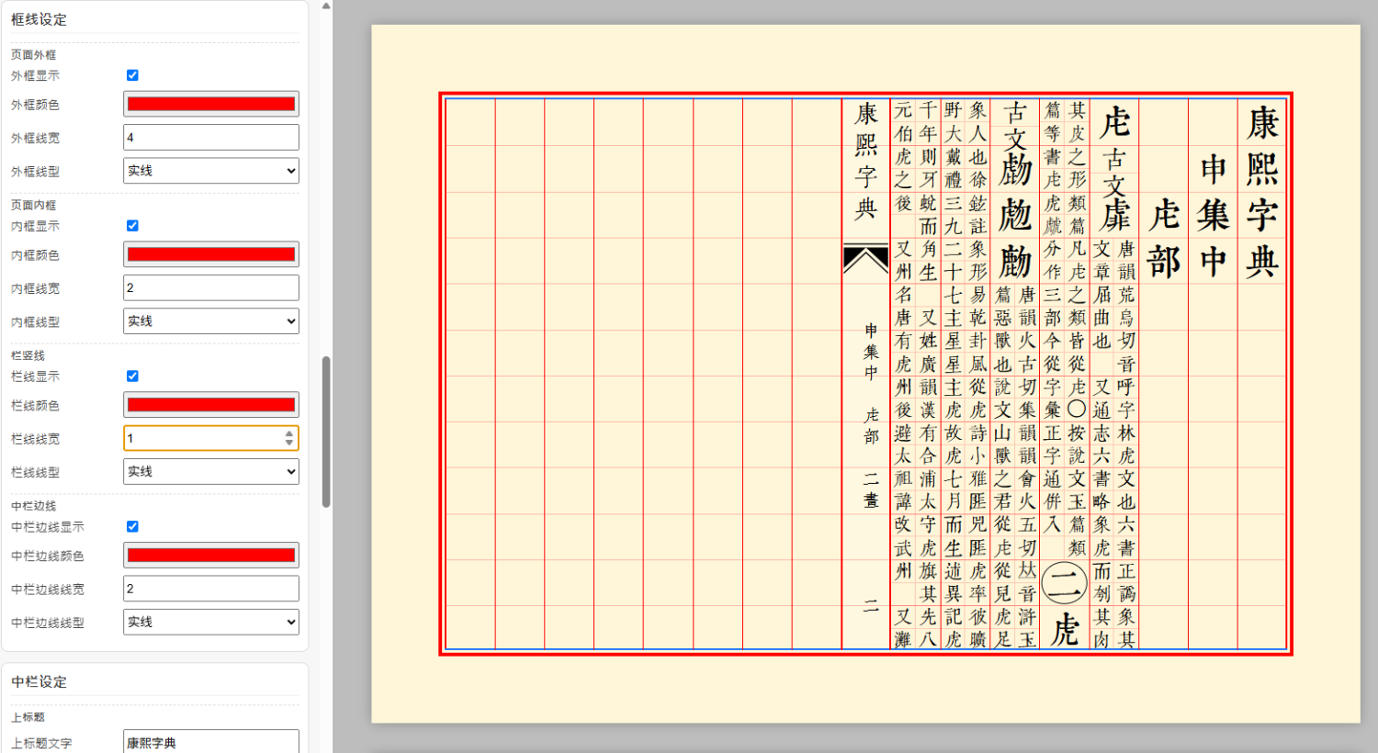Image resolution: width=1378 pixels, height=753 pixels.
Task: Edit the 中栏边线线宽 field
Action: coord(211,589)
